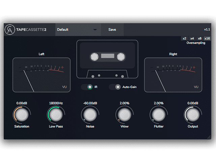Click the Left VU meter
This screenshot has width=216, height=168.
[42, 75]
